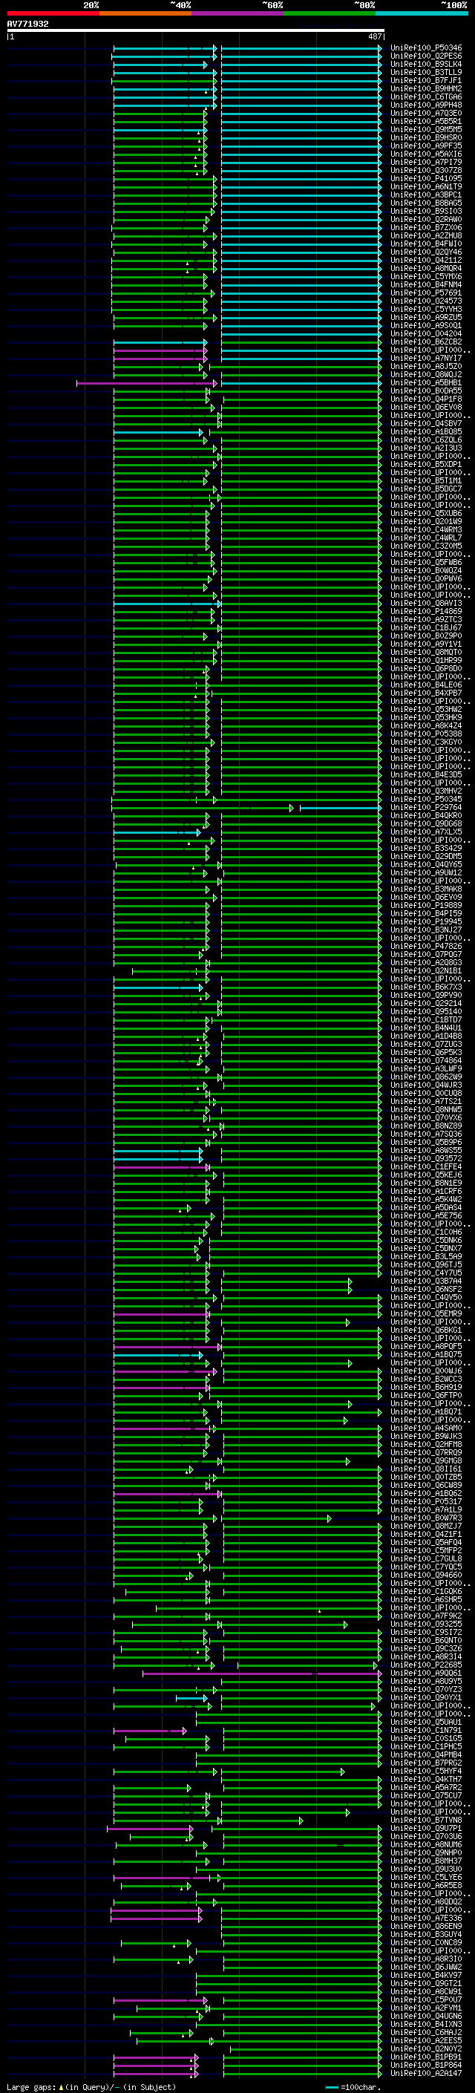The width and height of the screenshot is (475, 2093).
Task: Click the red ~20% identity legend bar
Action: 53,14
